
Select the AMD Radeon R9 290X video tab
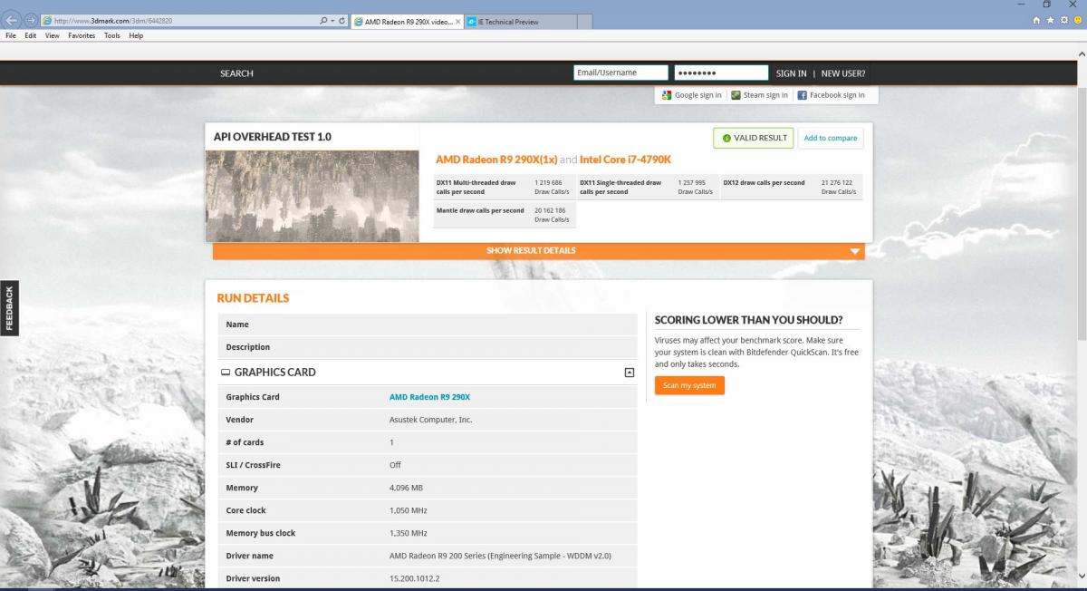pos(407,21)
